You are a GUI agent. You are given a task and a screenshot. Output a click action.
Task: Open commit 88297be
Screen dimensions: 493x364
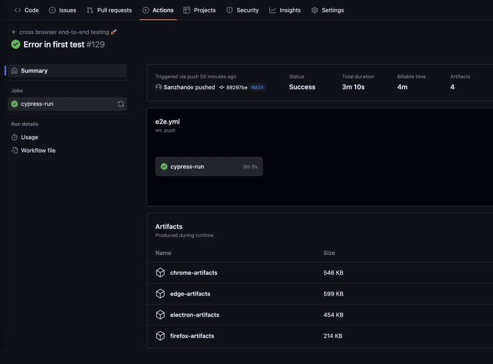[237, 87]
